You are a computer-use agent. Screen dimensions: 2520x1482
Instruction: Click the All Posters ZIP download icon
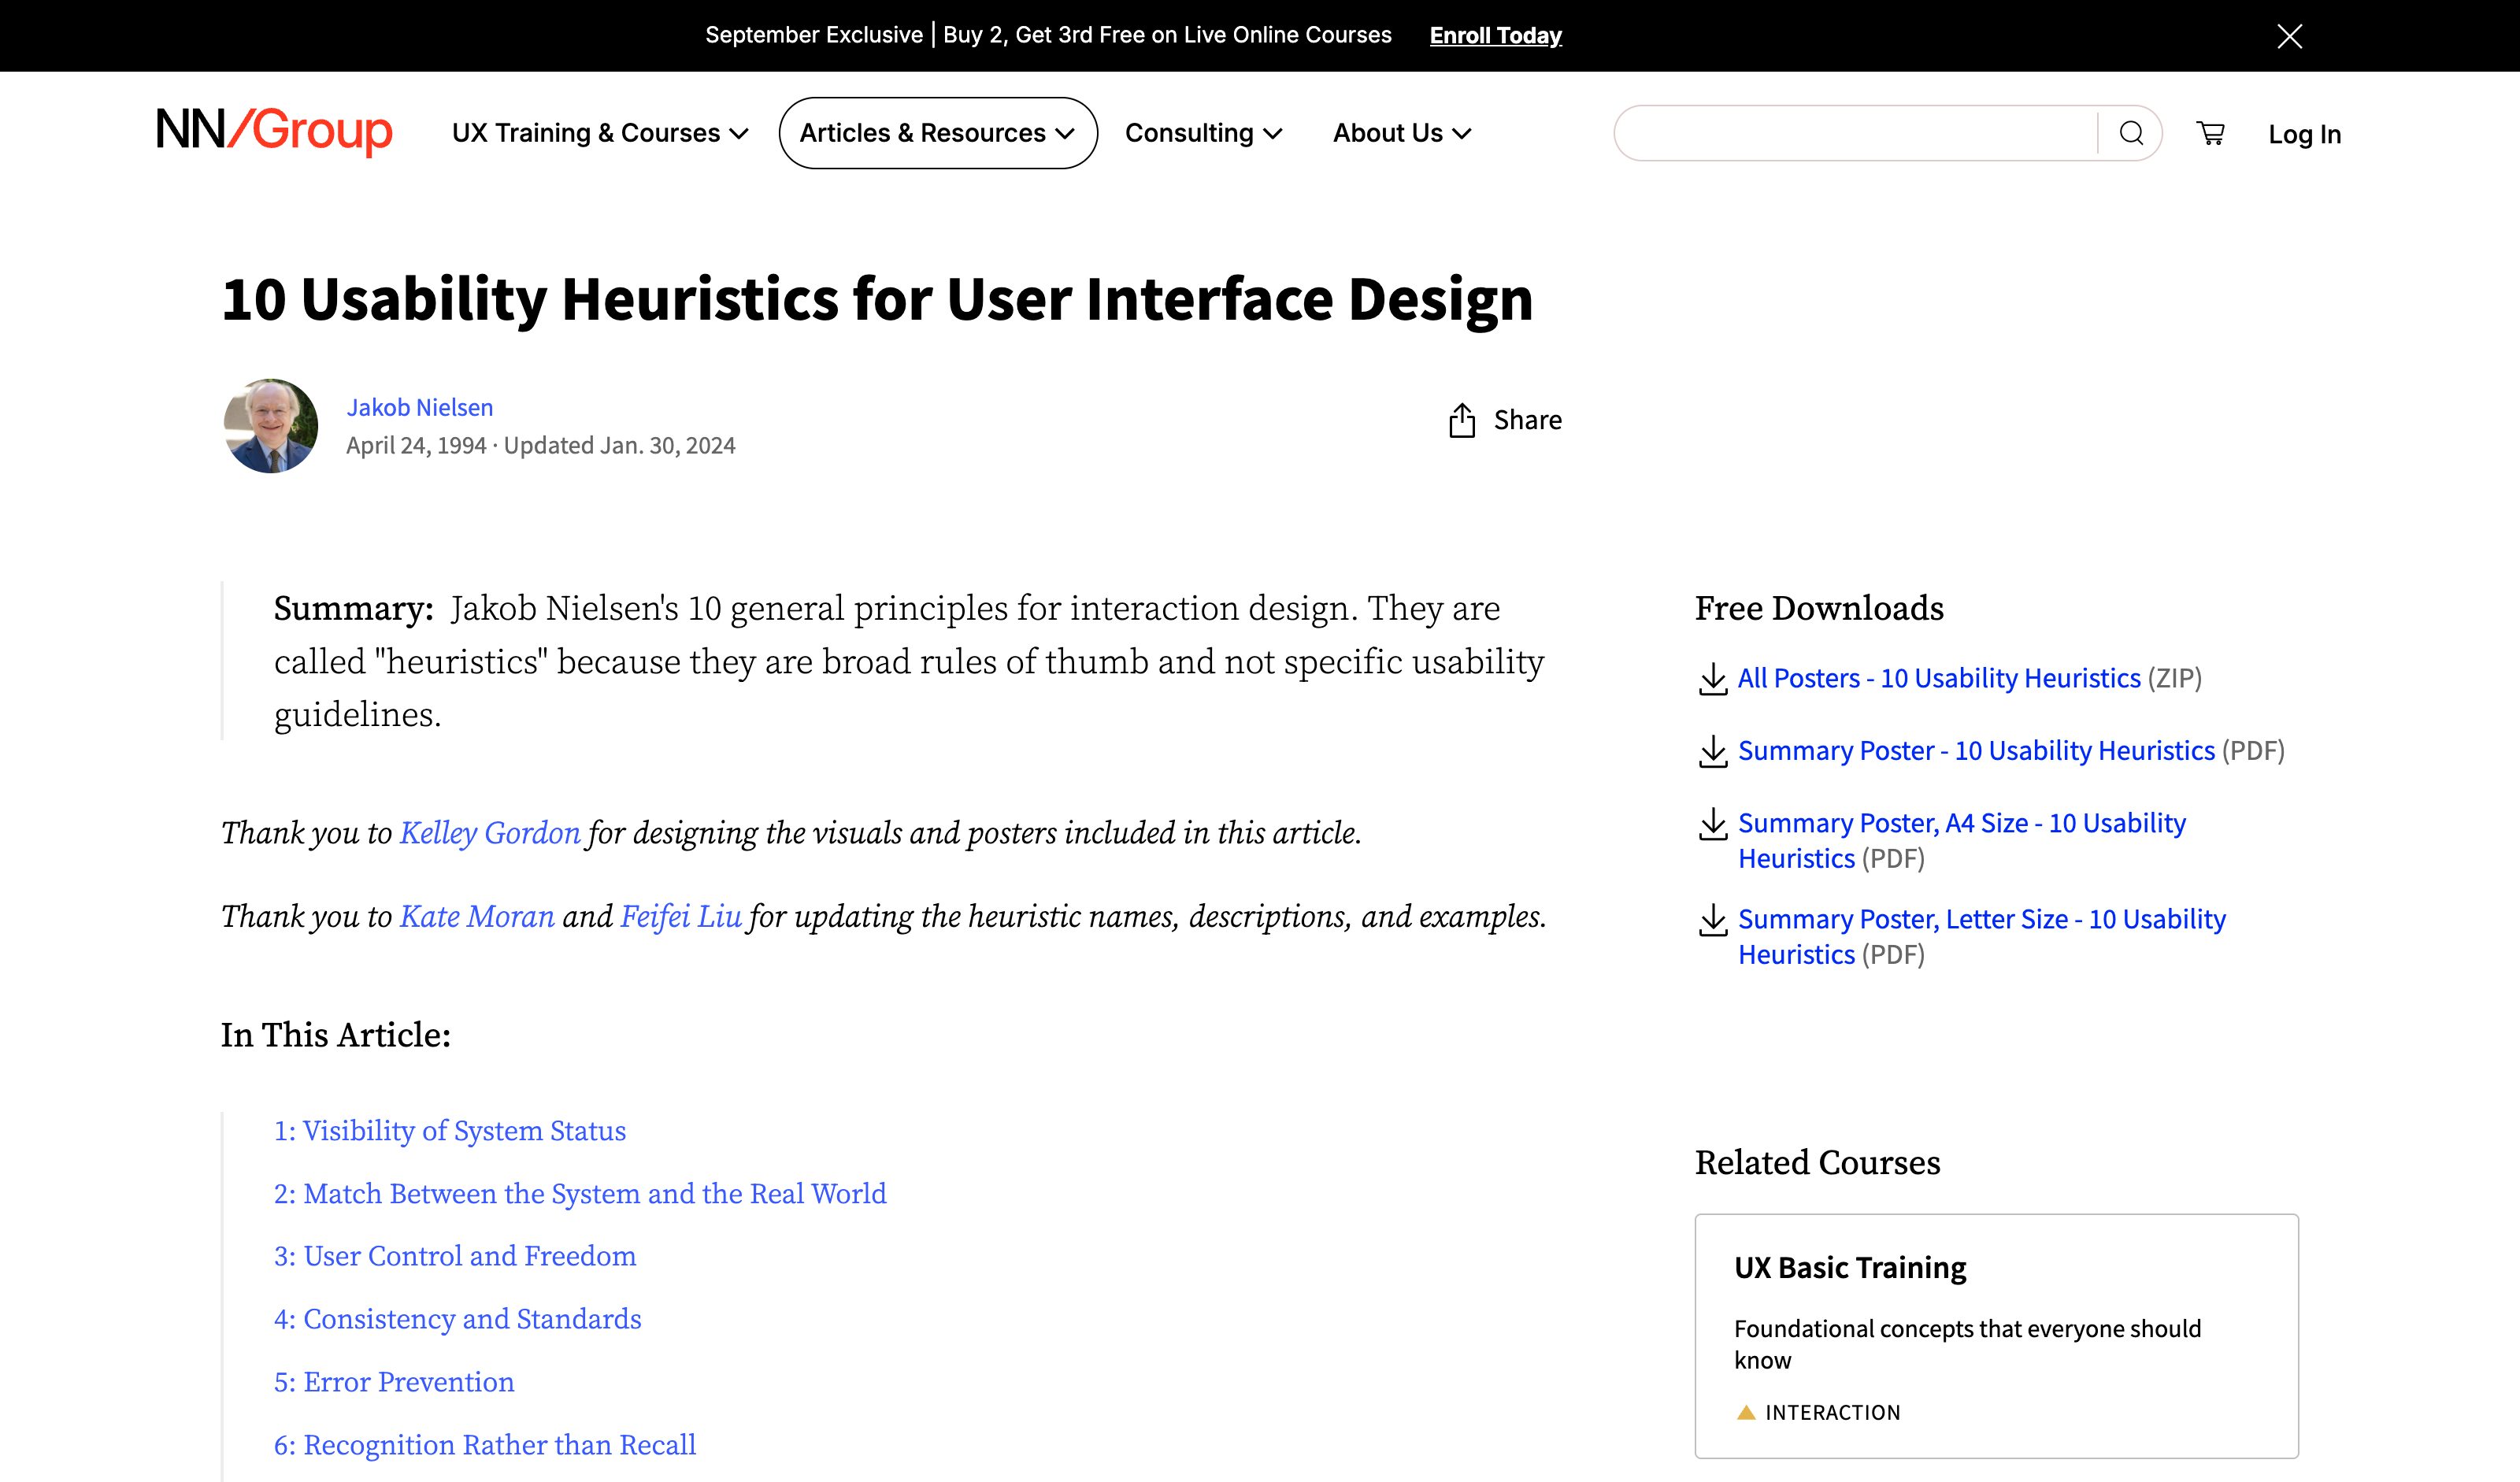tap(1713, 679)
